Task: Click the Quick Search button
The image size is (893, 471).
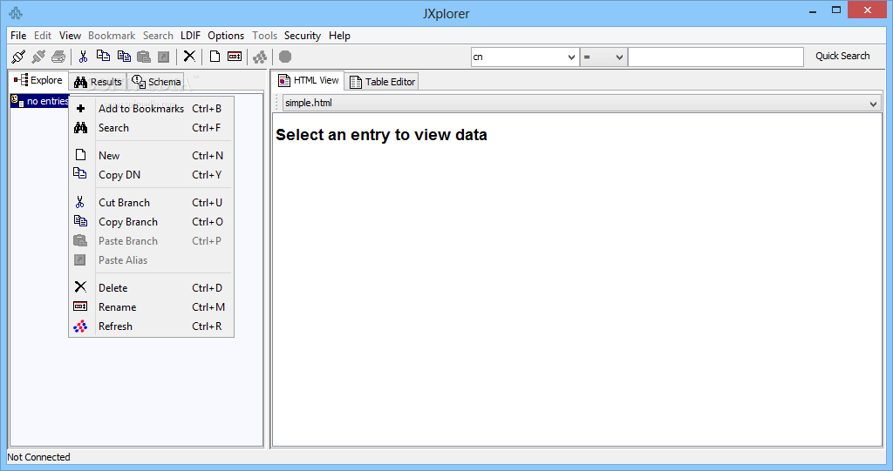Action: pyautogui.click(x=842, y=56)
